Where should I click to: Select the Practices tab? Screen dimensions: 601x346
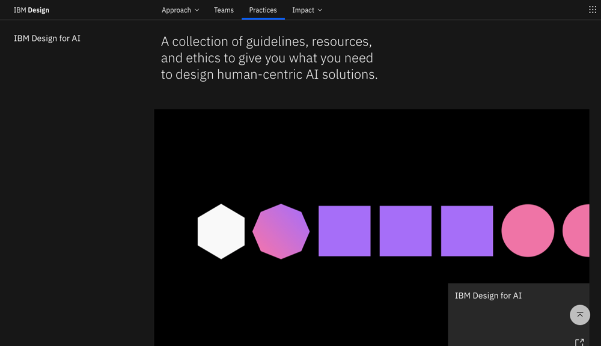coord(263,10)
